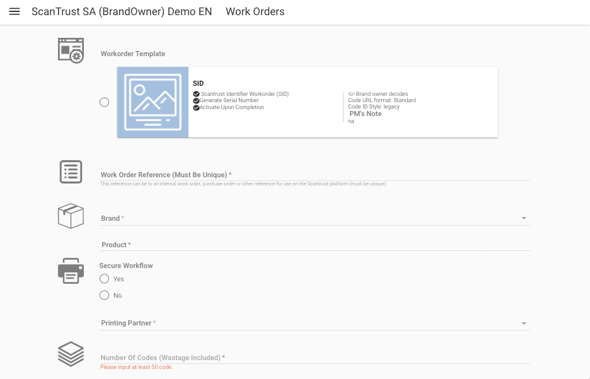
Task: Click the Workorder Template window-gear icon
Action: tap(71, 50)
